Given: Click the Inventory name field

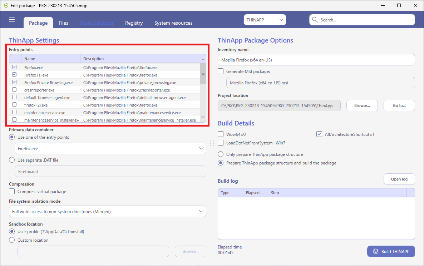Looking at the screenshot, I should click(316, 60).
